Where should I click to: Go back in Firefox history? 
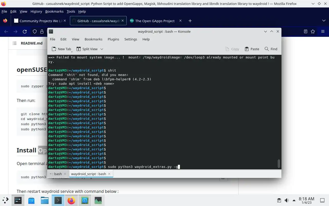[x=6, y=31]
